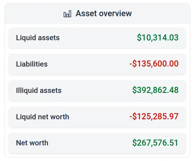193x161 pixels.
Task: Open the Net worth row card
Action: click(x=89, y=143)
